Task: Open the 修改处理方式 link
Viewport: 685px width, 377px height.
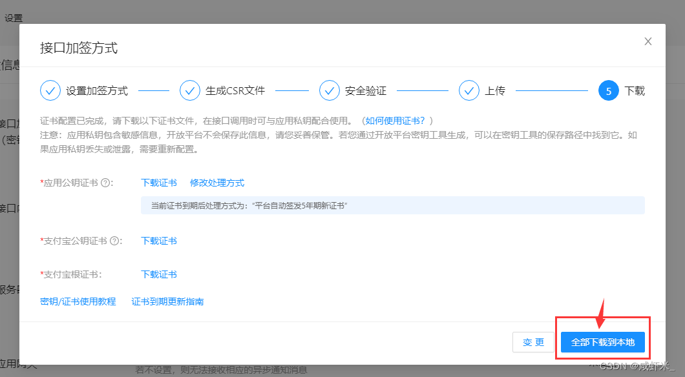Action: pyautogui.click(x=217, y=183)
